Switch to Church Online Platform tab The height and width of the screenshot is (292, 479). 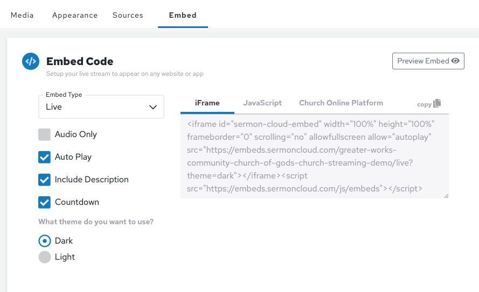341,103
